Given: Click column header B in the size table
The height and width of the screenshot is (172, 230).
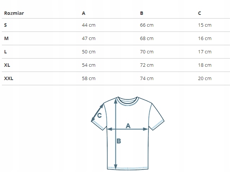Looking at the screenshot, I should pos(142,13).
